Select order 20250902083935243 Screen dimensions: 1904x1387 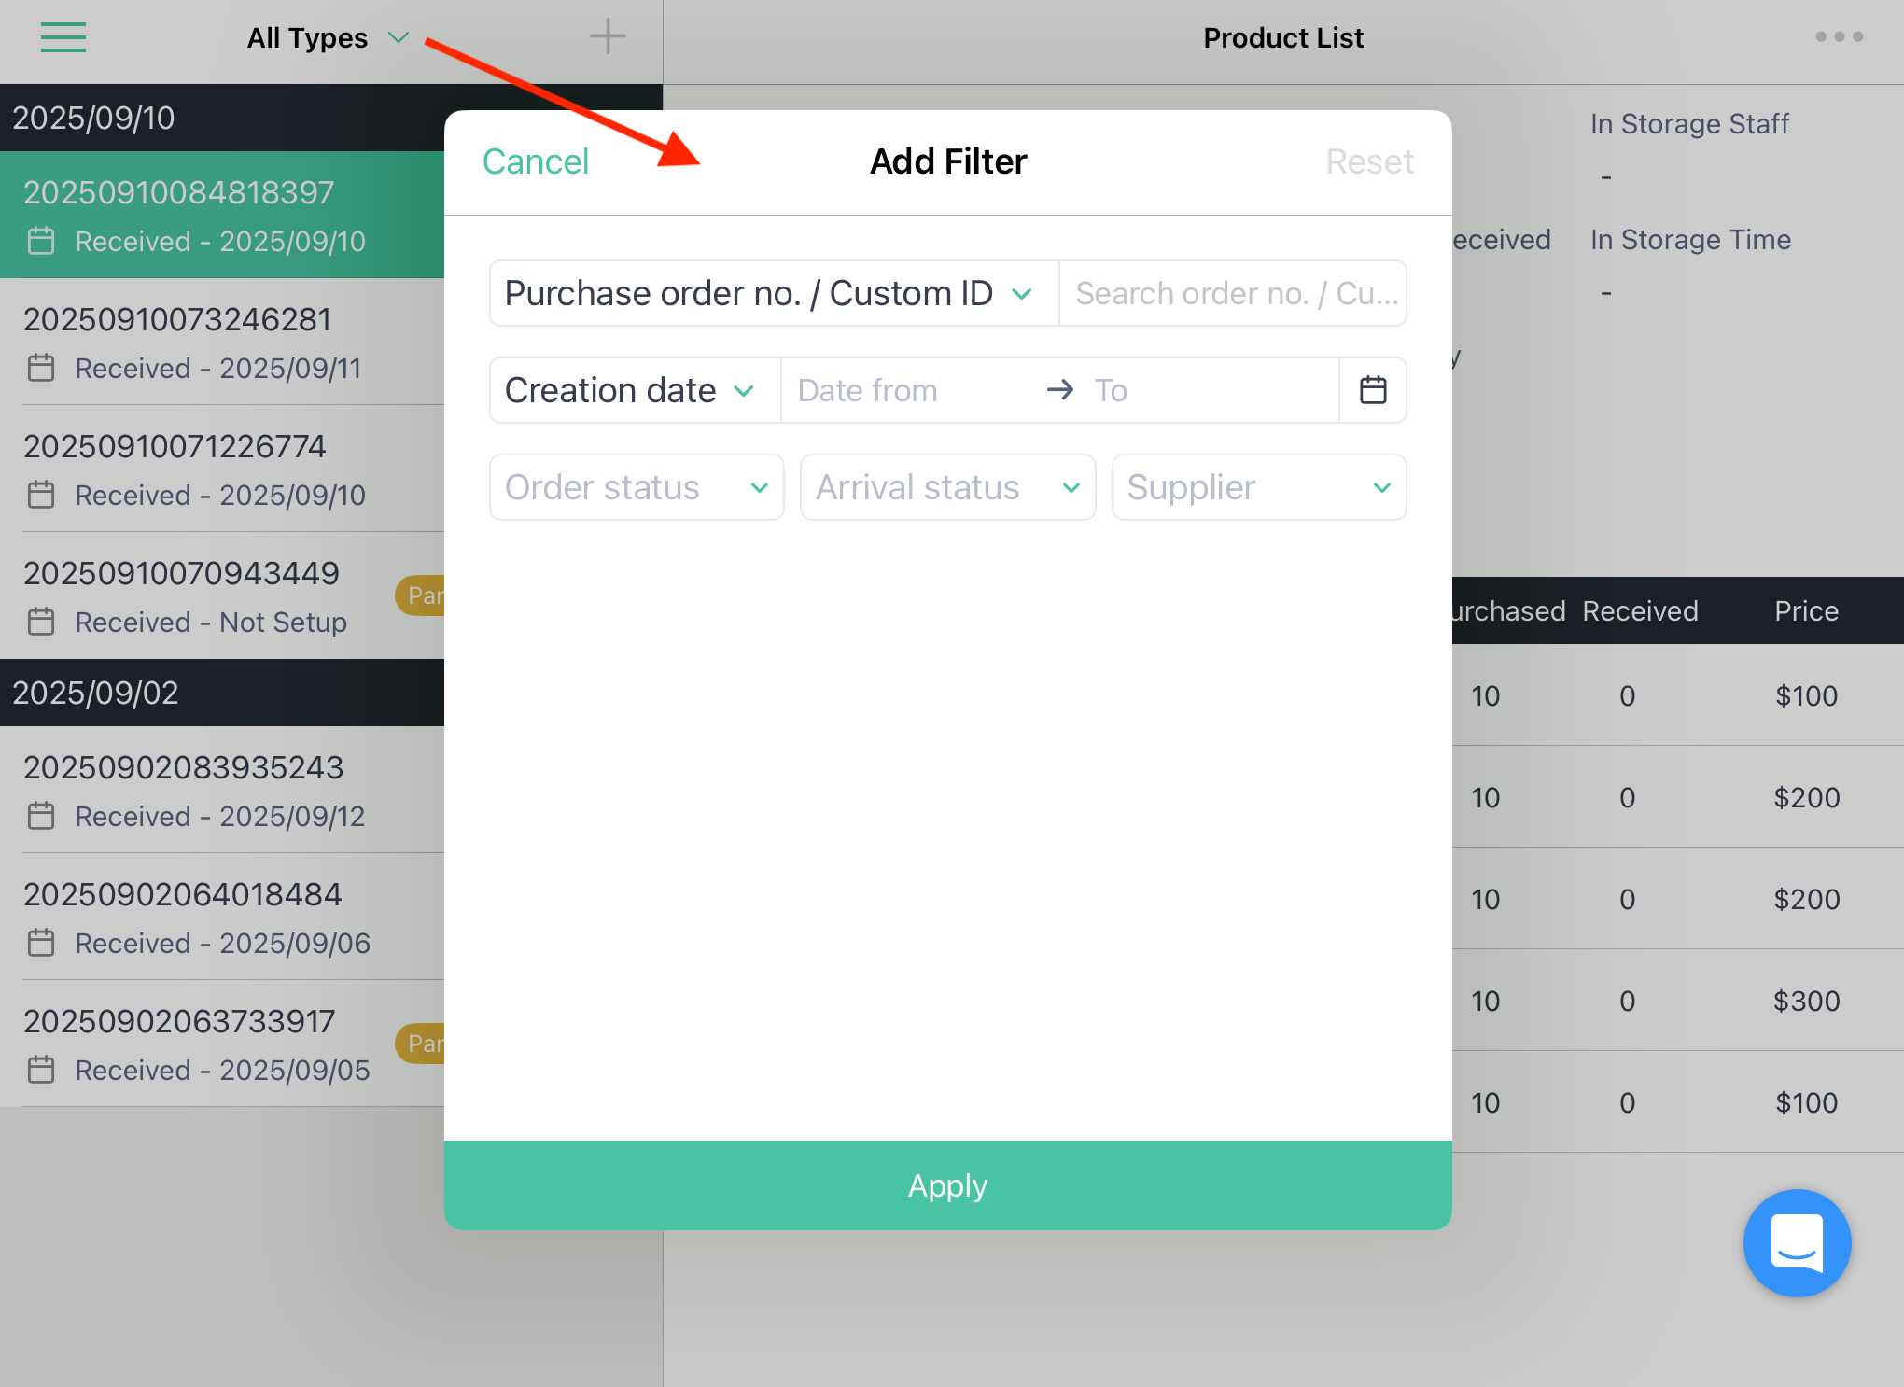point(222,790)
